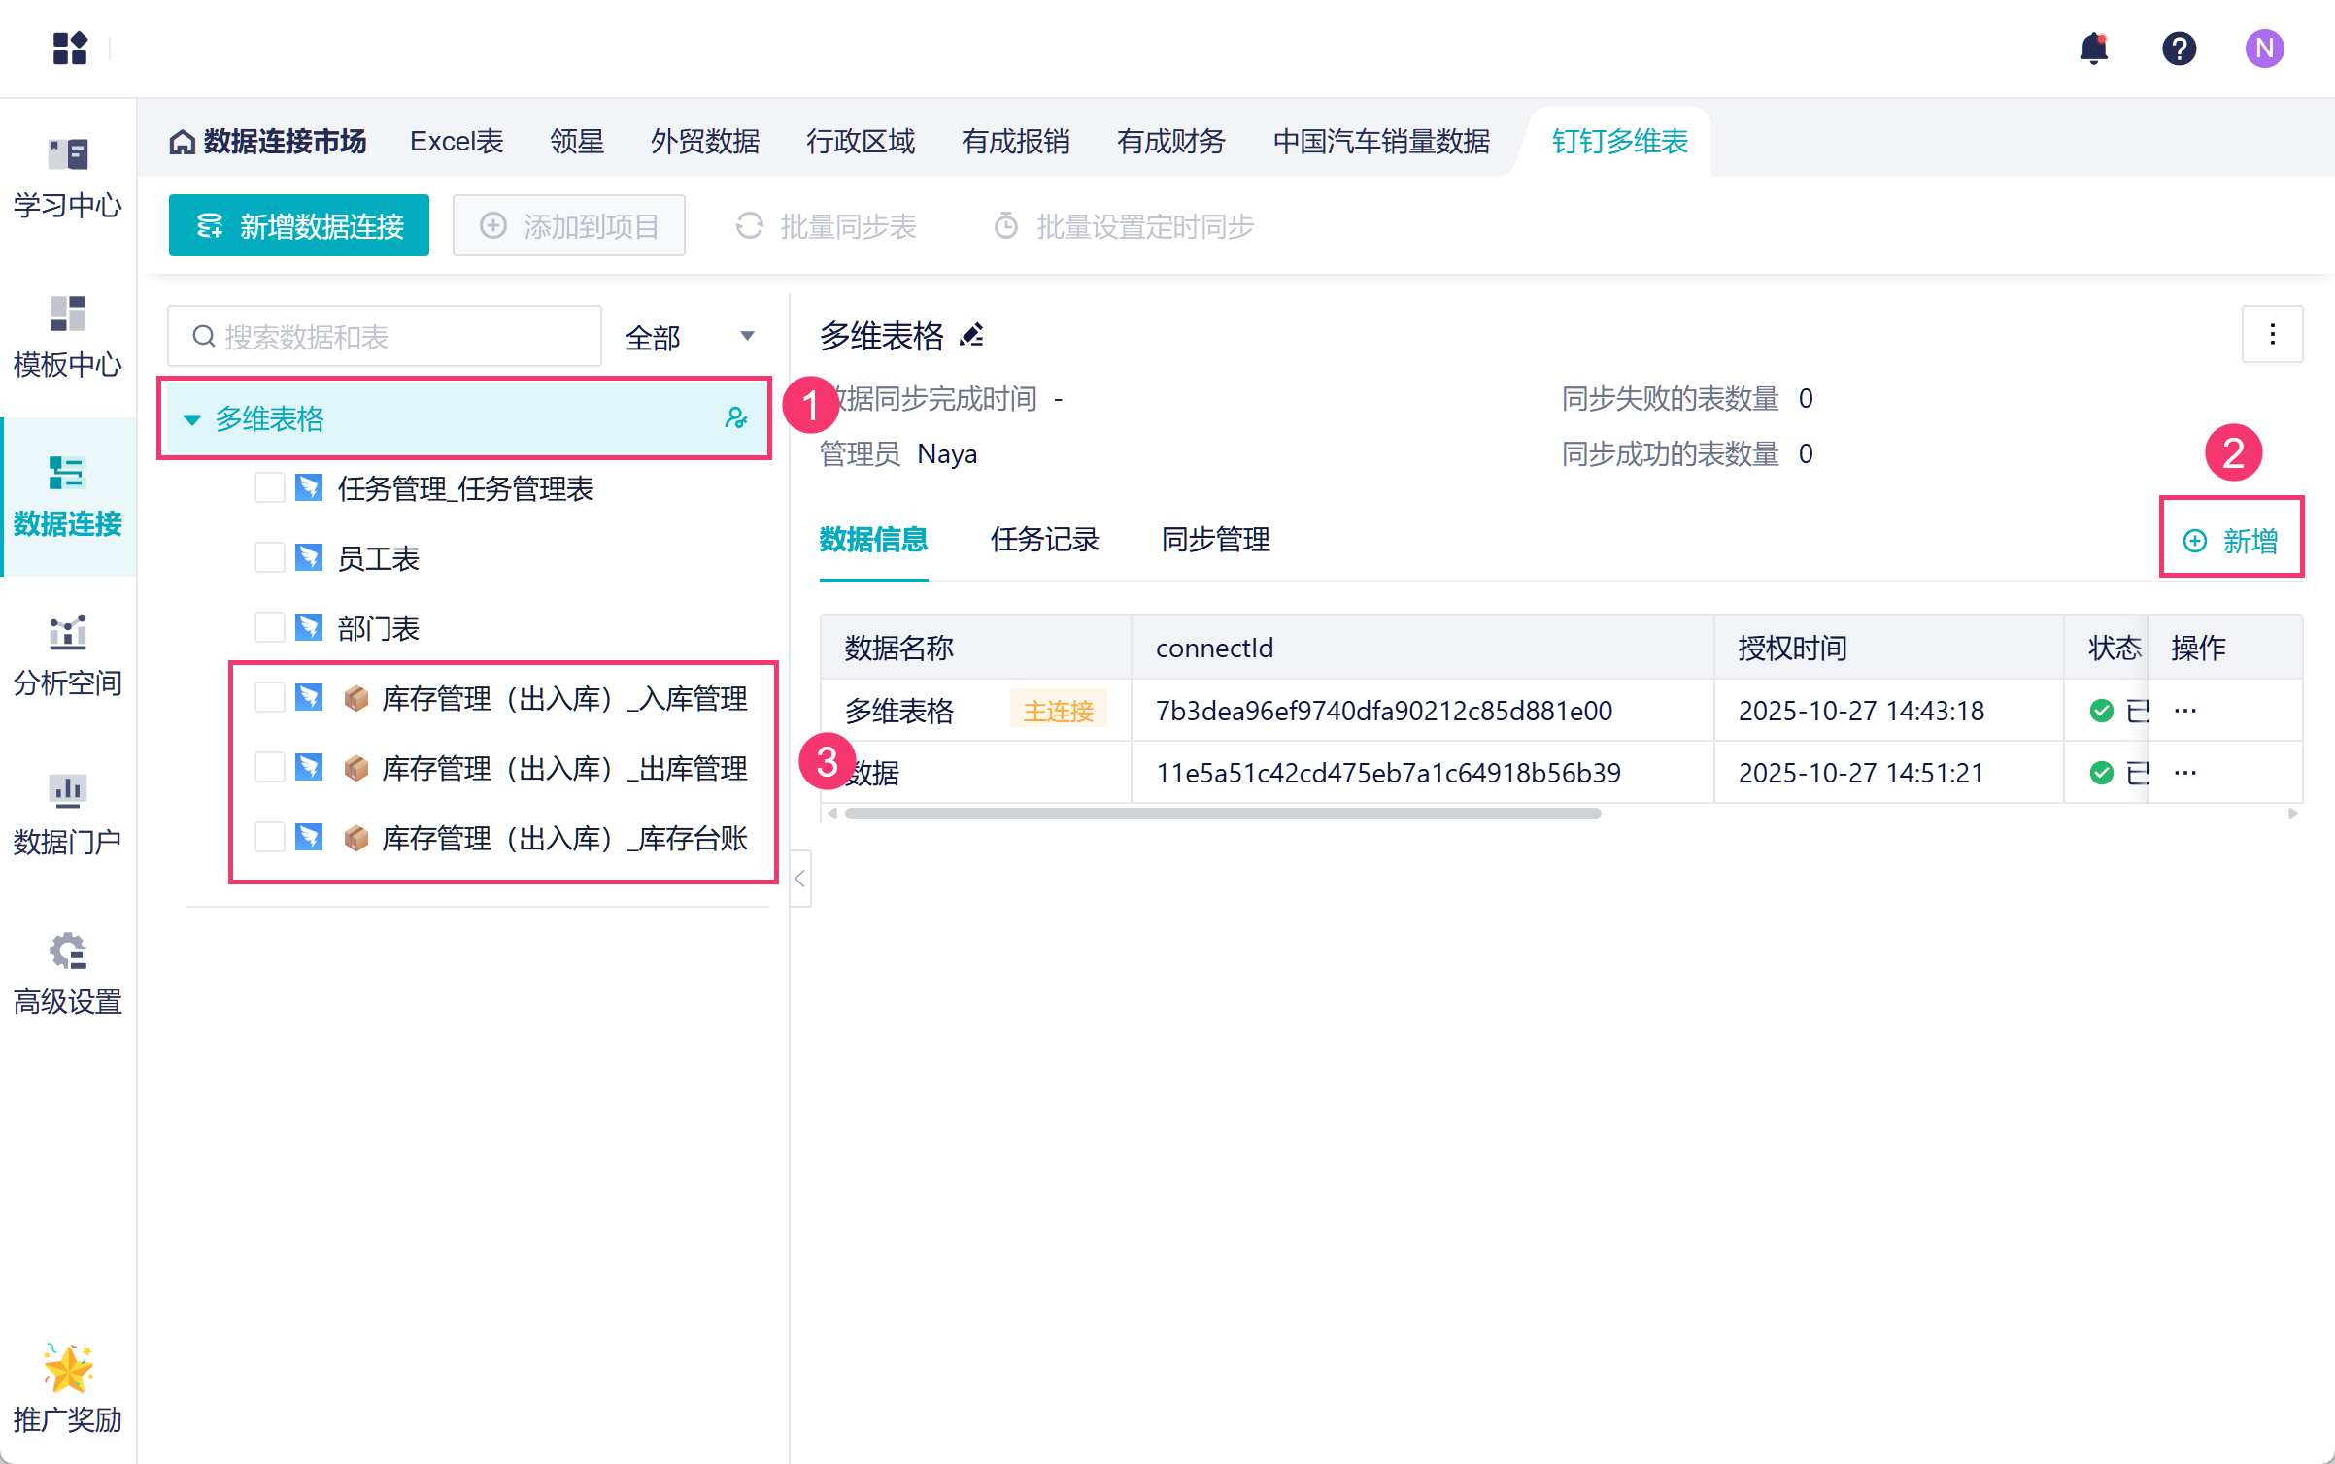Click the app grid icon at top left

[70, 49]
